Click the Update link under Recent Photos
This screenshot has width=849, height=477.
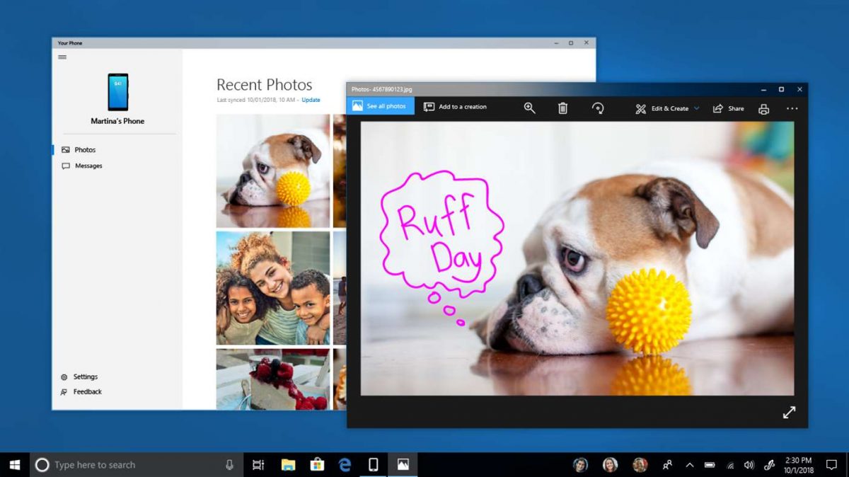click(311, 100)
